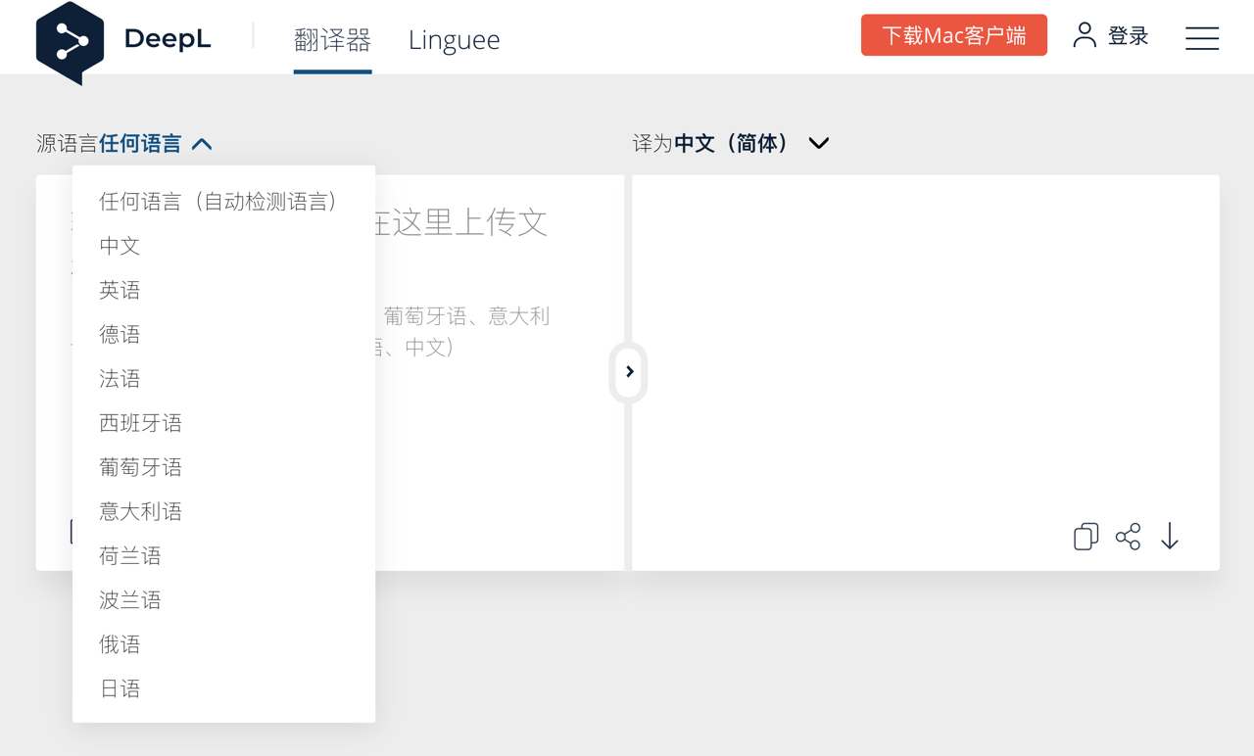The width and height of the screenshot is (1254, 756).
Task: Click the DeepL hexagon logo icon
Action: pos(70,42)
